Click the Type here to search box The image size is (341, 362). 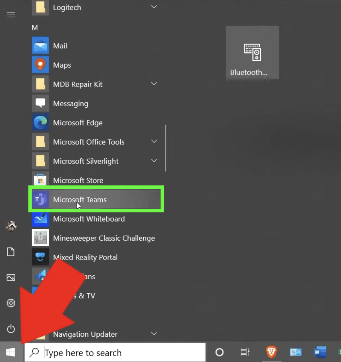(x=115, y=352)
